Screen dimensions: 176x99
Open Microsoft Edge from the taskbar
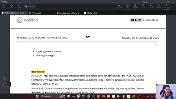pyautogui.click(x=83, y=96)
